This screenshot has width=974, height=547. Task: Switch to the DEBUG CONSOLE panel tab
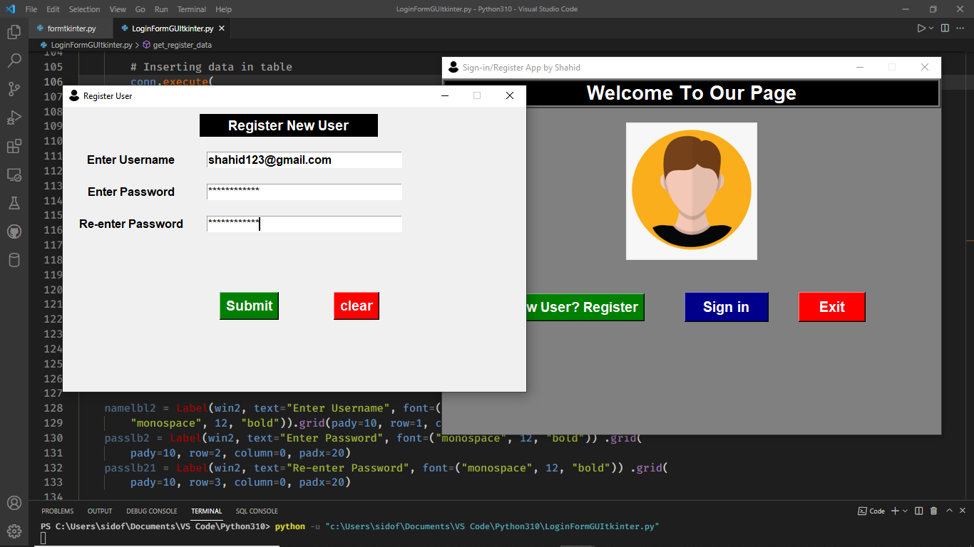[152, 511]
